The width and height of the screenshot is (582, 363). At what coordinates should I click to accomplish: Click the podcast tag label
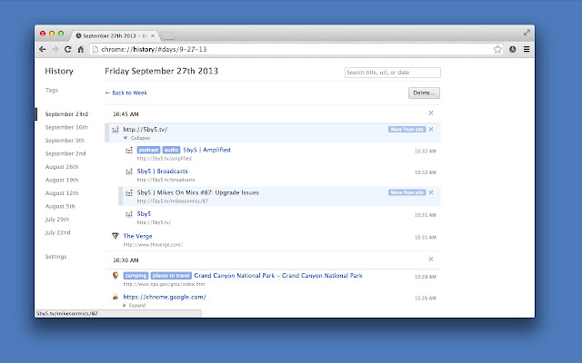[148, 150]
